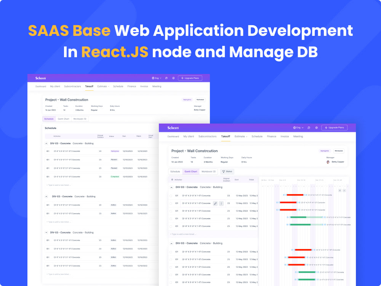The image size is (381, 286).
Task: Expand the Estimate dropdown in the back window nav
Action: pos(103,86)
